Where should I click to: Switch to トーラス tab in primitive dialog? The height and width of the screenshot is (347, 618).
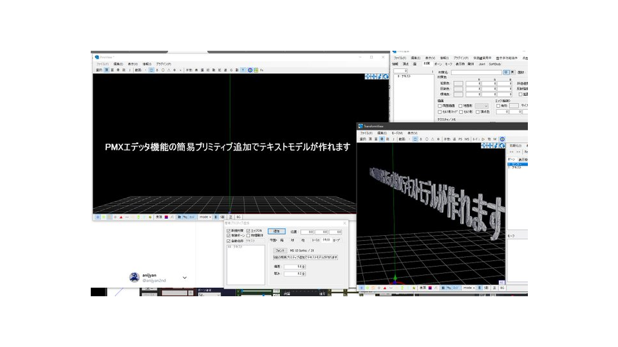point(315,240)
